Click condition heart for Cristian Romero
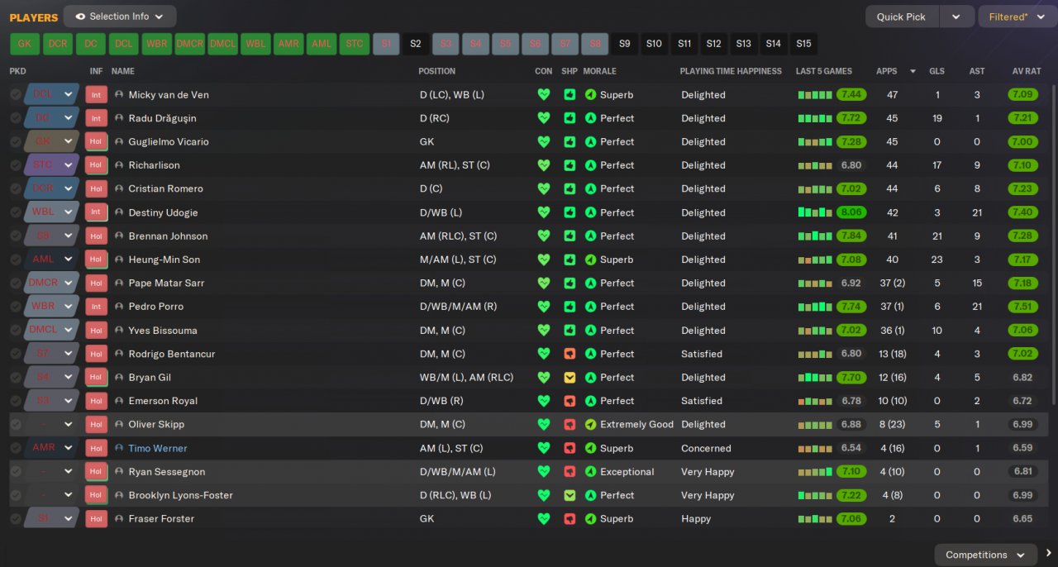Viewport: 1058px width, 567px height. (543, 188)
